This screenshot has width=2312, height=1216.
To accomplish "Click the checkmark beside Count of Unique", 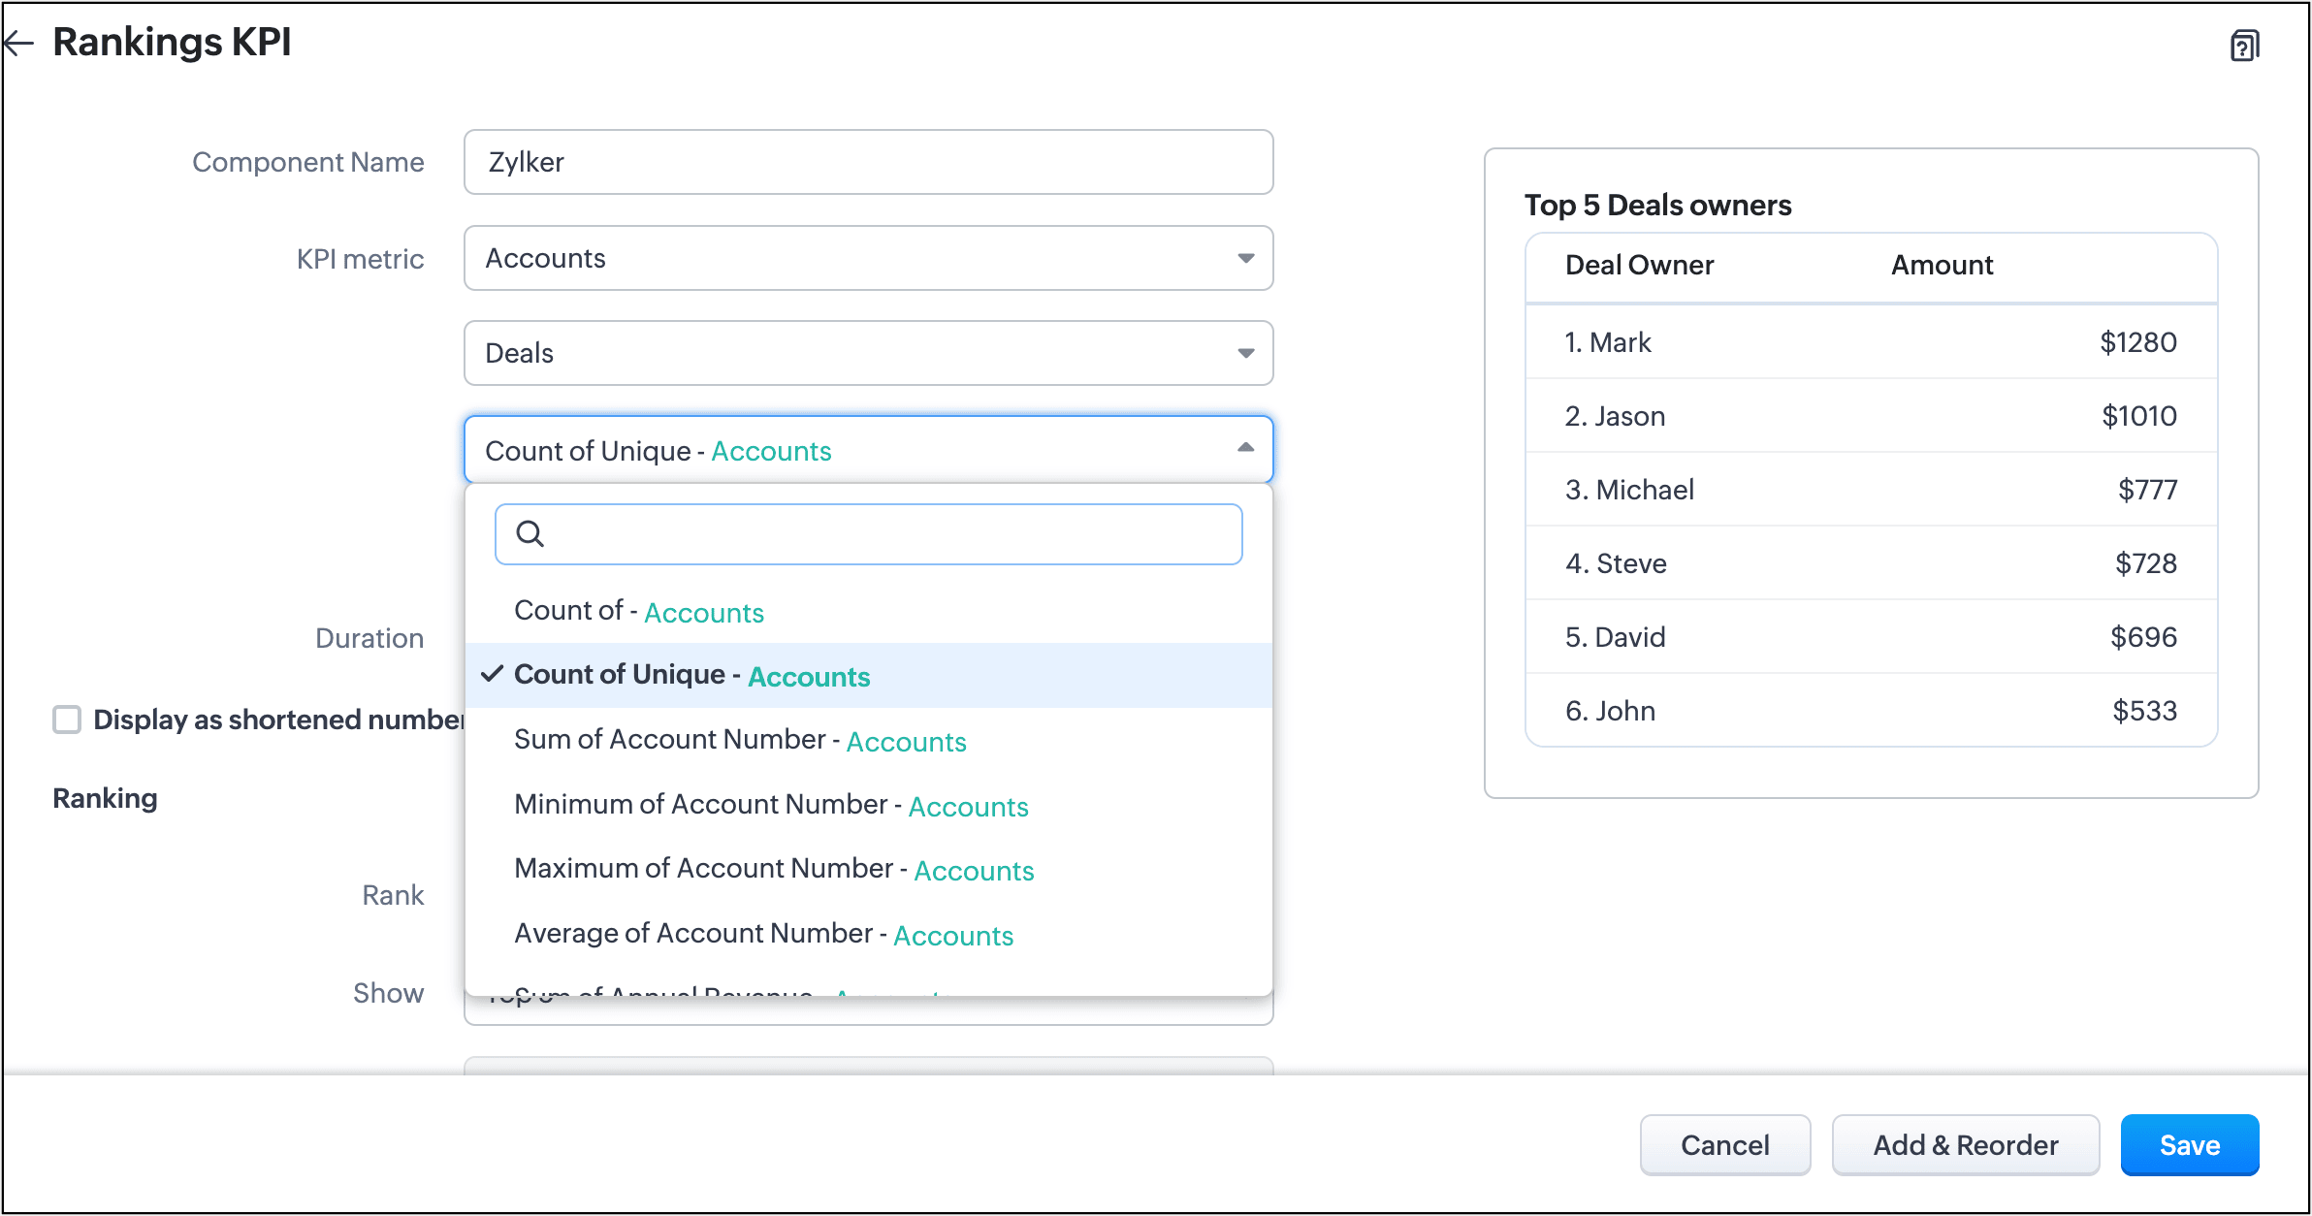I will (493, 673).
